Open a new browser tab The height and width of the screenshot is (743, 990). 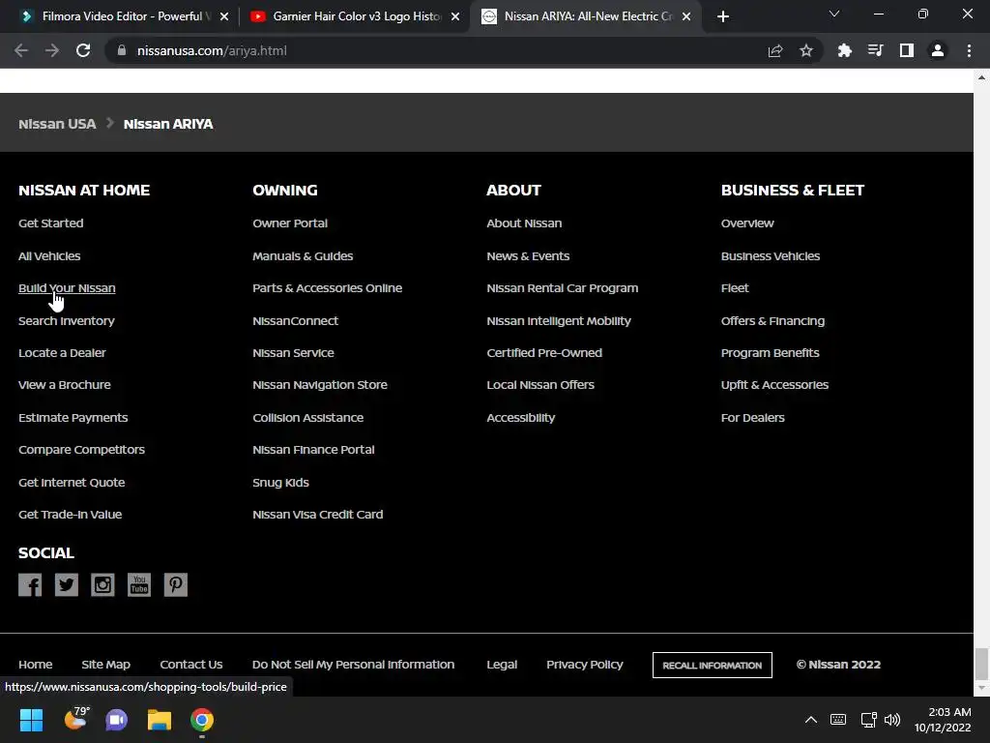[x=723, y=16]
